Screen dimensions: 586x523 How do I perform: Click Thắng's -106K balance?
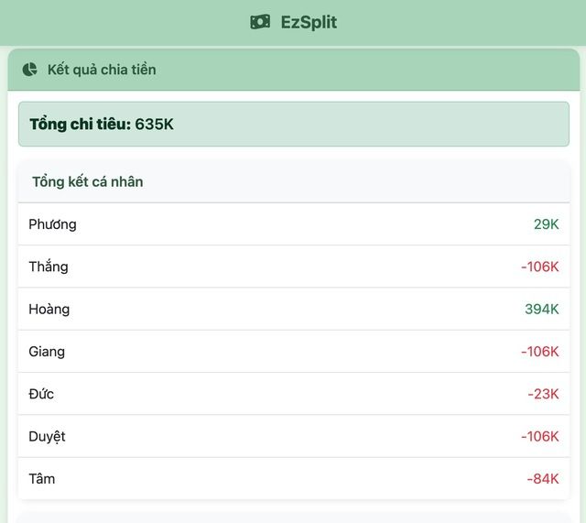(x=539, y=267)
